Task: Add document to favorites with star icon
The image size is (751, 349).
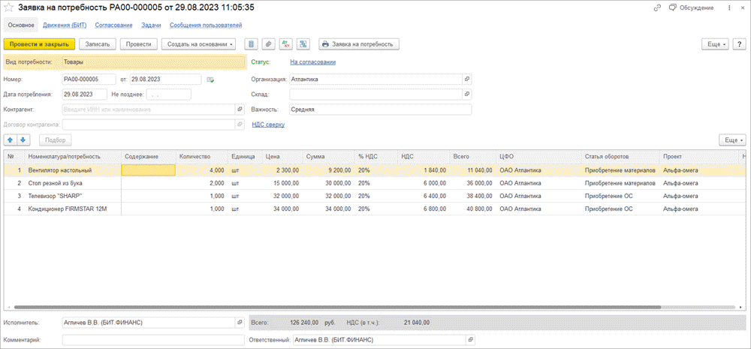Action: coord(9,8)
